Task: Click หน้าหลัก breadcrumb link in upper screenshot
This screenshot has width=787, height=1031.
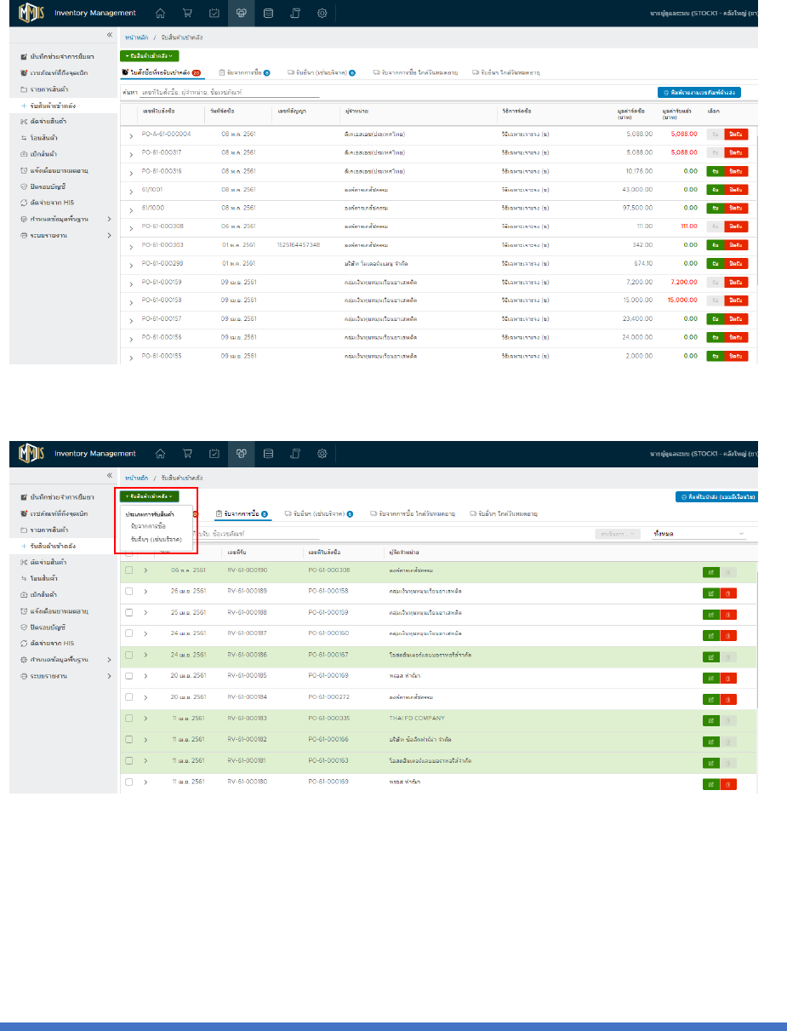Action: [135, 38]
